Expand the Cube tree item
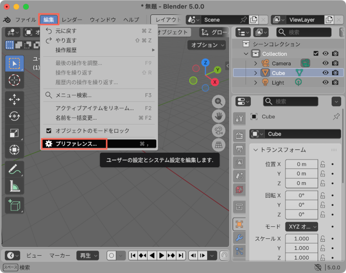The image size is (346, 273). coord(256,73)
